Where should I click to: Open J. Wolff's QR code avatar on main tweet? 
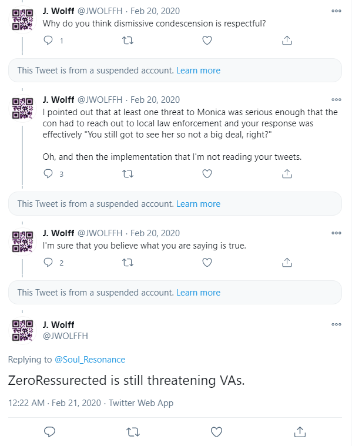tap(22, 330)
